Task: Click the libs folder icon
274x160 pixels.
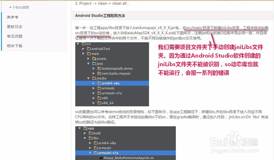Action: click(90, 138)
